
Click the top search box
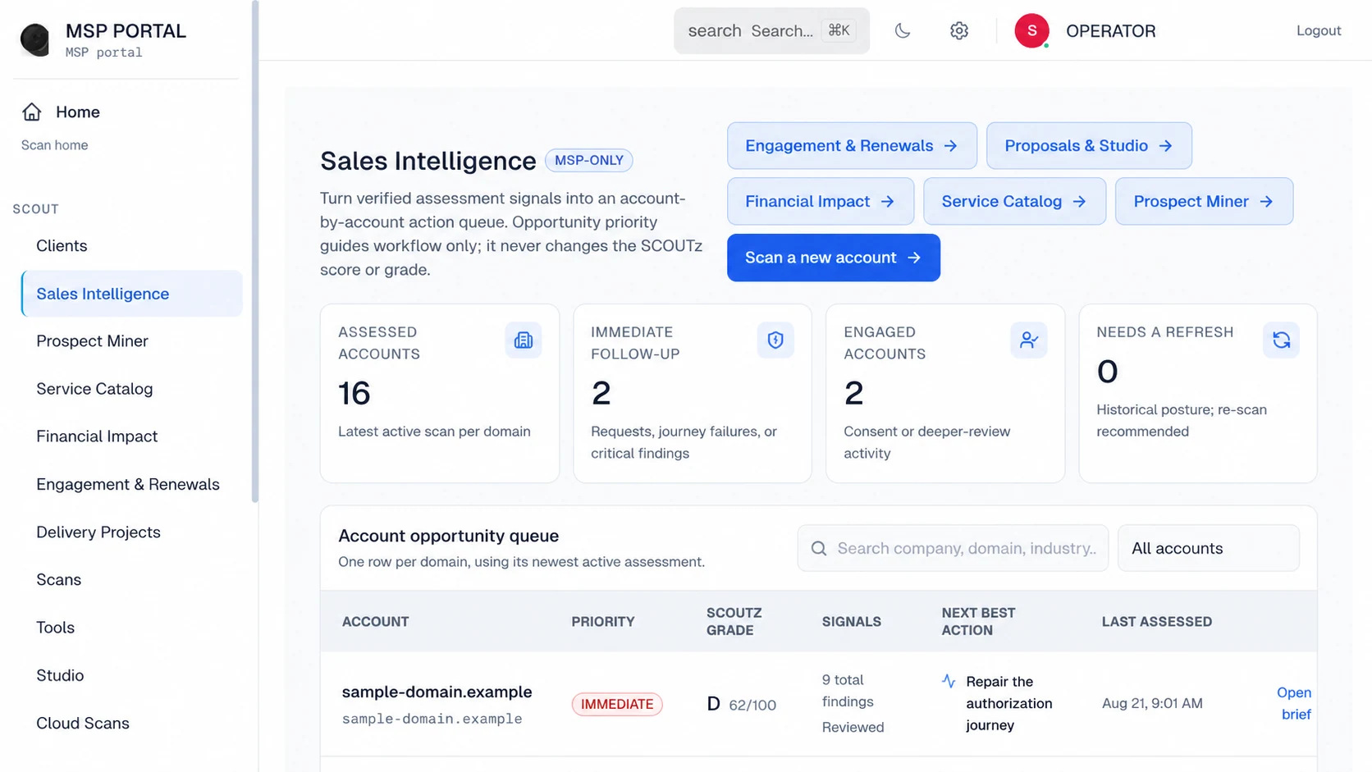[x=771, y=30]
